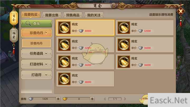Click the plus icon next to gold ingot balance
Screen dimensions: 190x107
(x=92, y=99)
